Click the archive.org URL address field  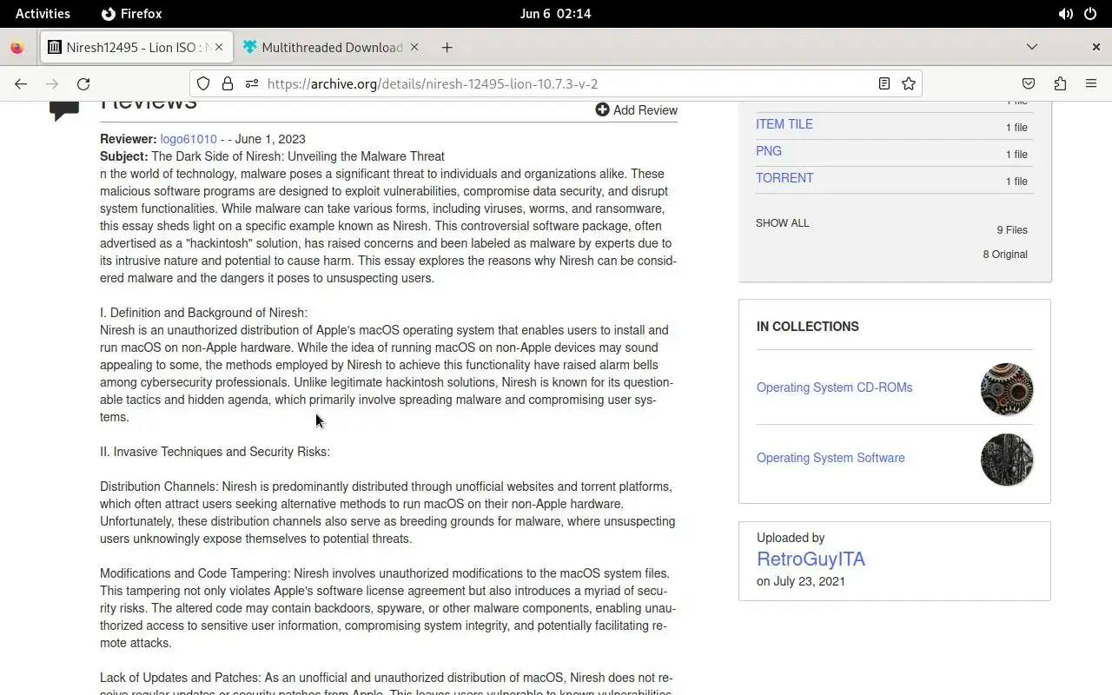coord(556,83)
